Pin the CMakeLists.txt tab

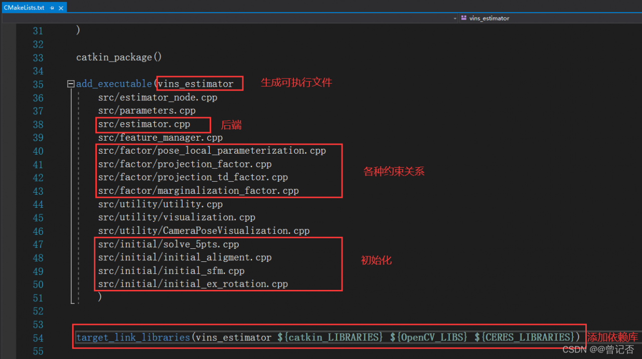[52, 8]
